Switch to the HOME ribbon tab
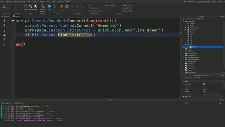This screenshot has width=225, height=127. point(29,1)
